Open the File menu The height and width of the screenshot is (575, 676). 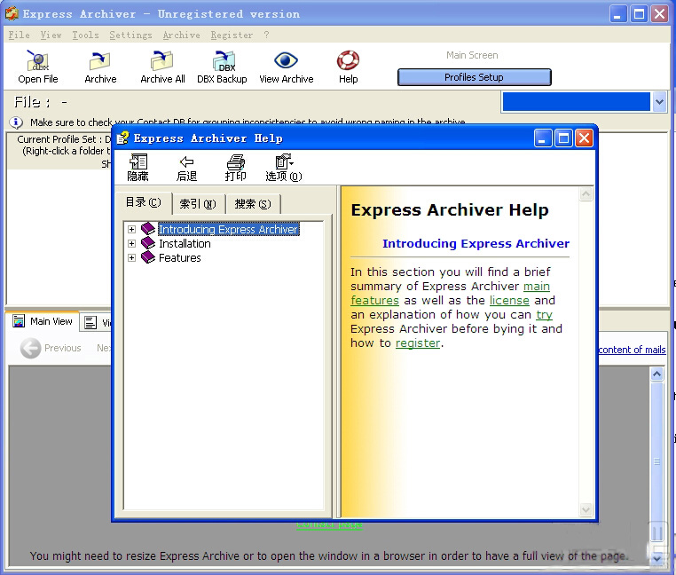[x=19, y=35]
